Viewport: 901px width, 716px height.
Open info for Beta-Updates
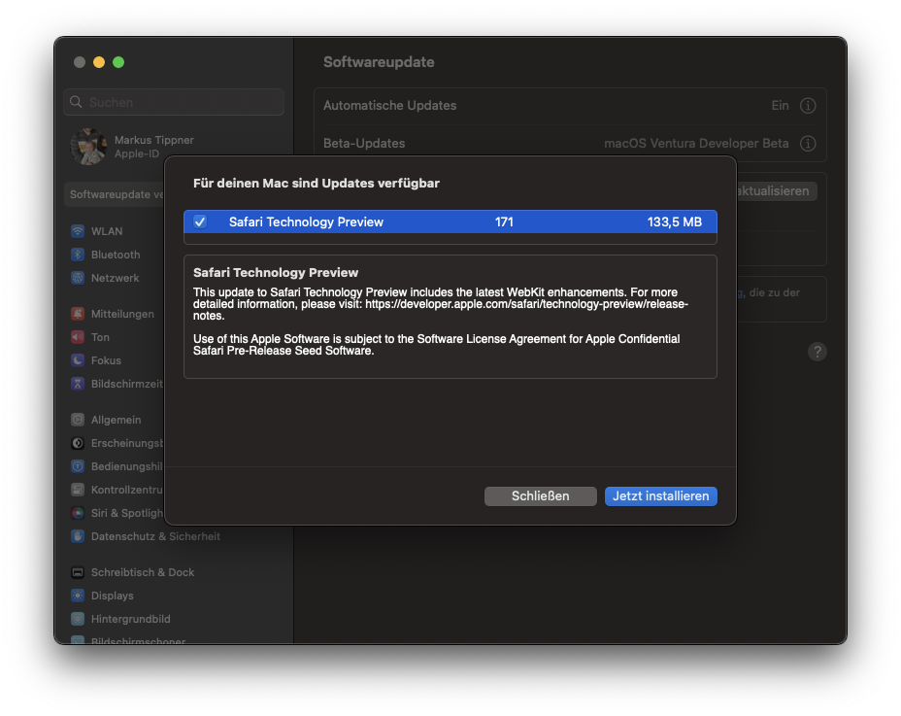click(x=808, y=143)
